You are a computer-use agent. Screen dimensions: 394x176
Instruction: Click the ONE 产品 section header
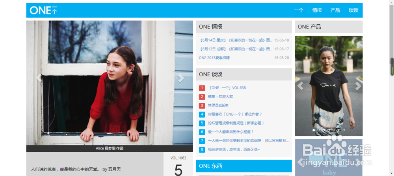click(x=329, y=27)
